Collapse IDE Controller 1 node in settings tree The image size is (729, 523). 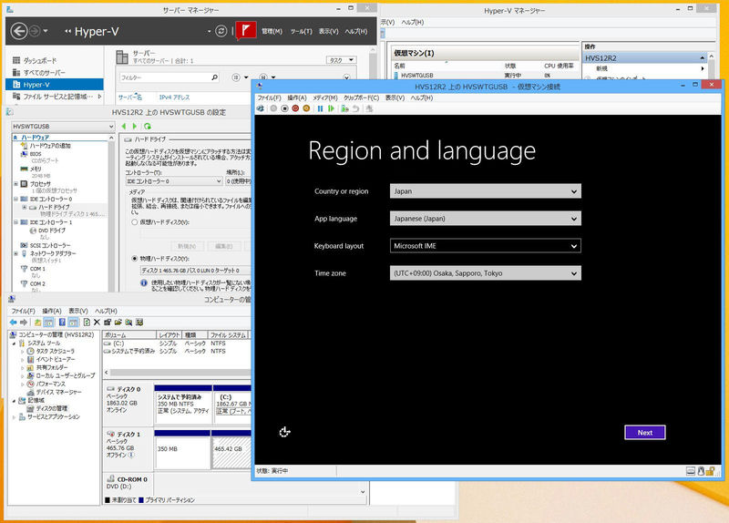[x=15, y=222]
